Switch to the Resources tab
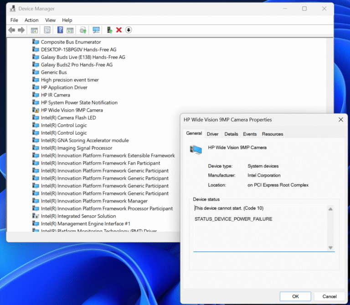 tap(273, 134)
